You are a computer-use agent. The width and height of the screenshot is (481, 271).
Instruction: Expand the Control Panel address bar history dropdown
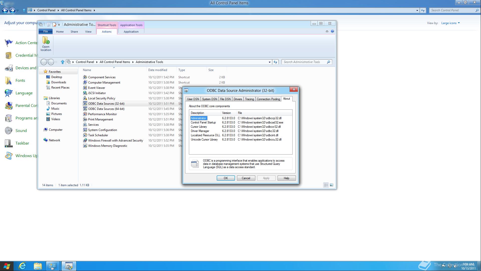pos(417,10)
